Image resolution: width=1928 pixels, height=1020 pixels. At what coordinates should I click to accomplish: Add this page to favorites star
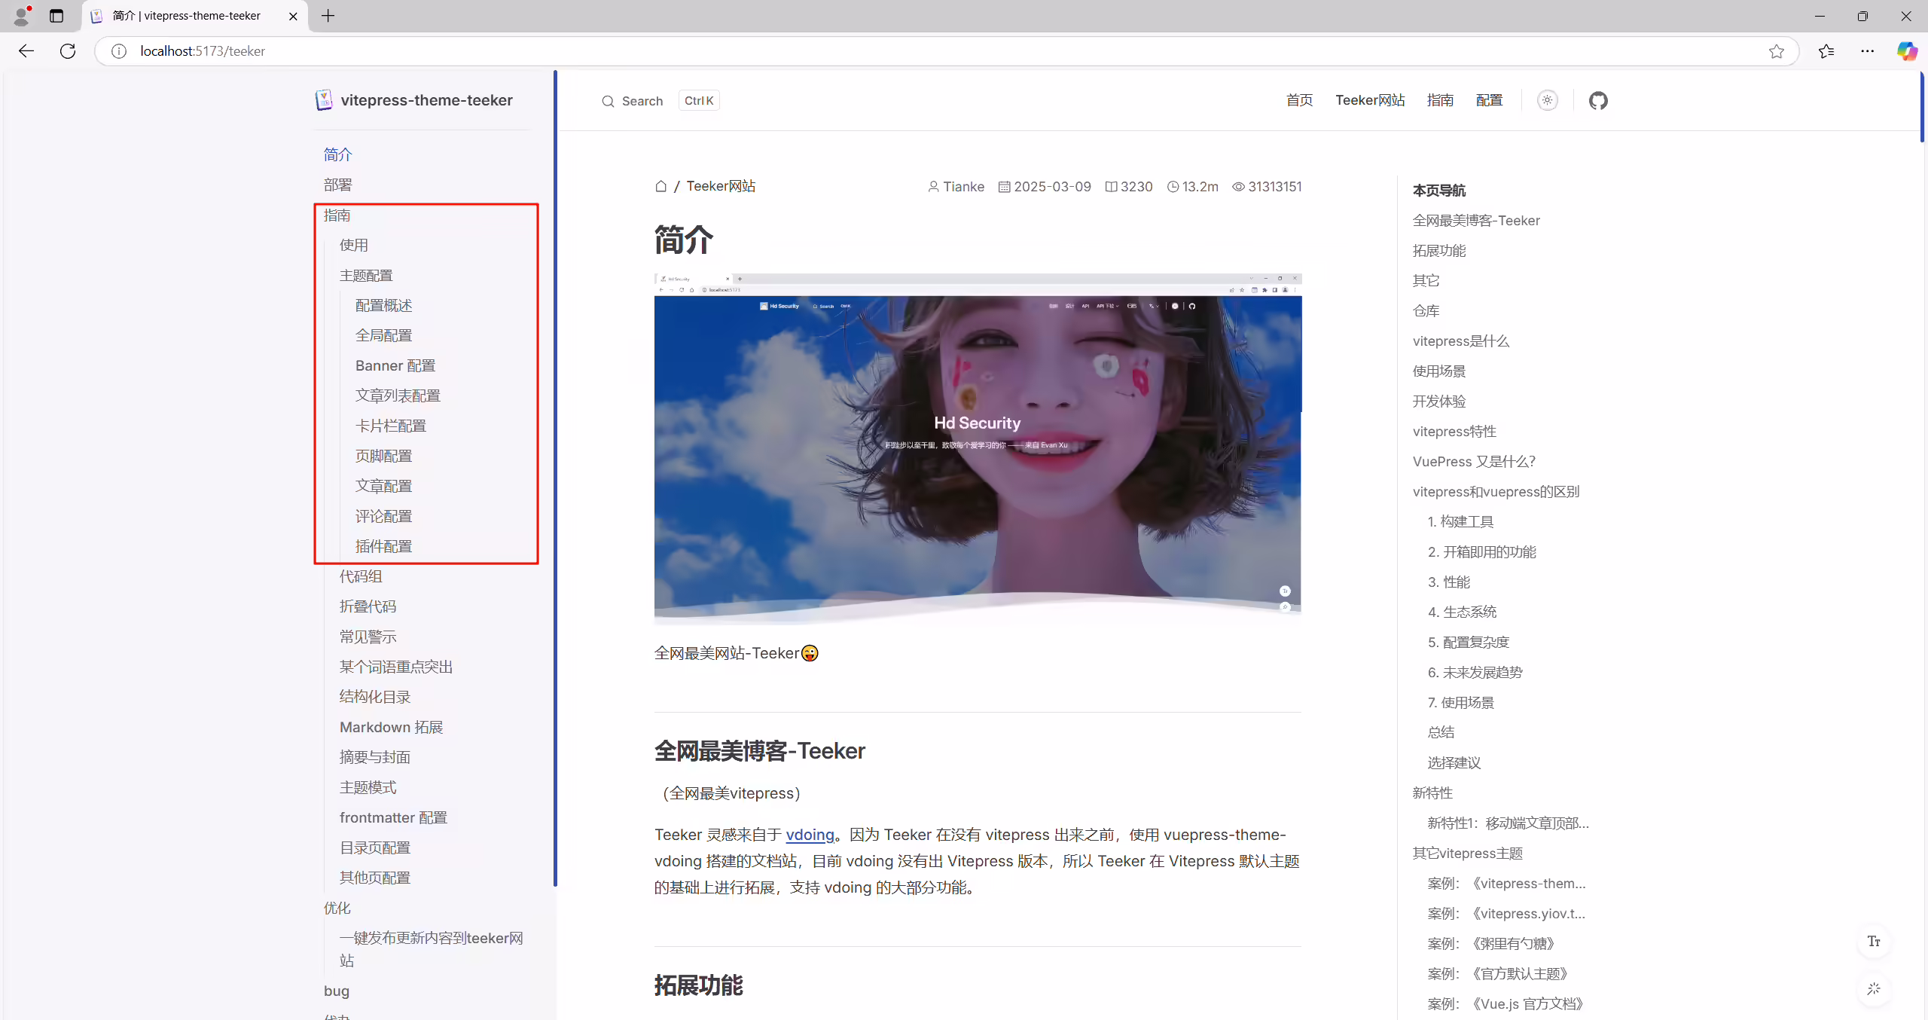(1777, 51)
